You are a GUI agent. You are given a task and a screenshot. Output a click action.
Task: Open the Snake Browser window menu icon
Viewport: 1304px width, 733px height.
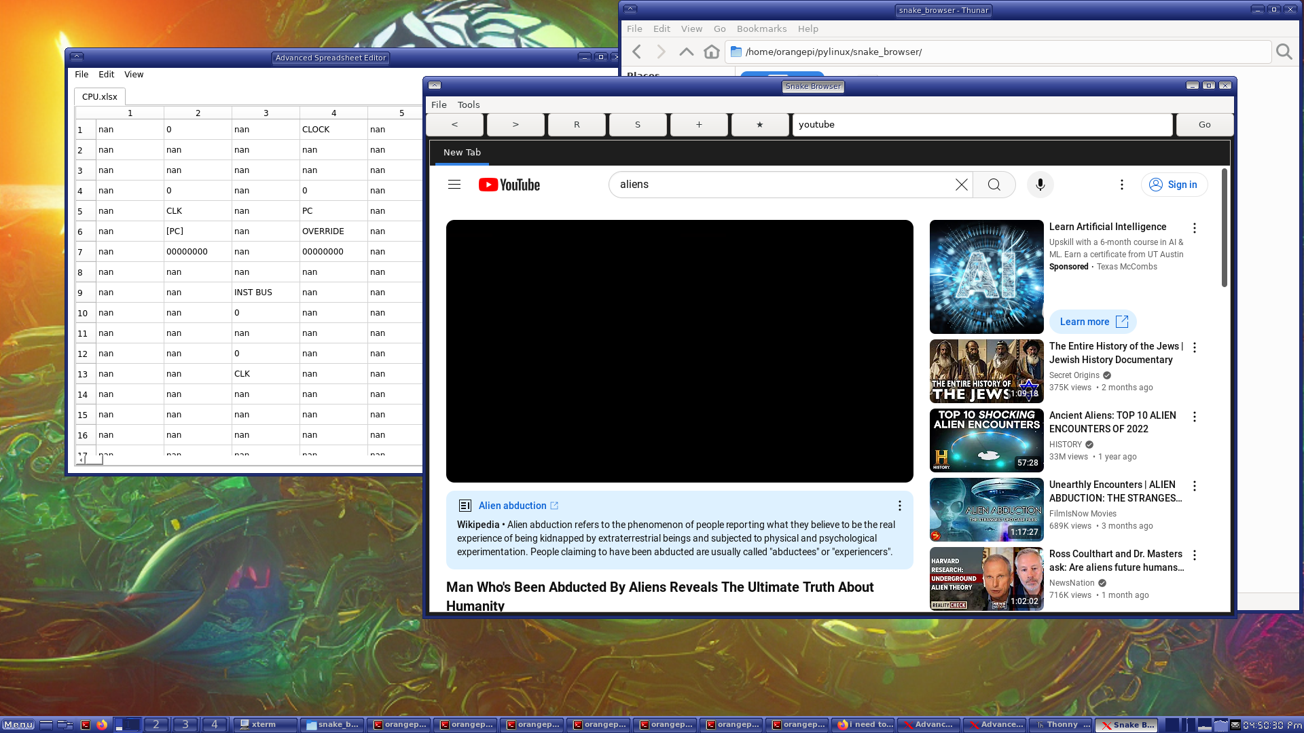pyautogui.click(x=435, y=86)
